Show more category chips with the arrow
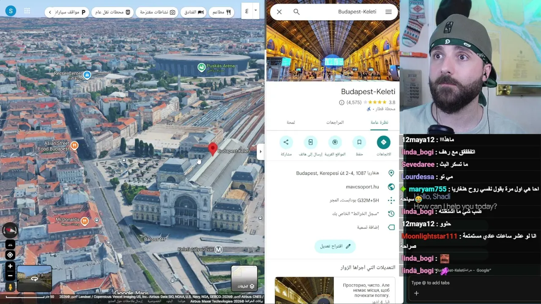Screen dimensions: 541x304 (x=50, y=12)
